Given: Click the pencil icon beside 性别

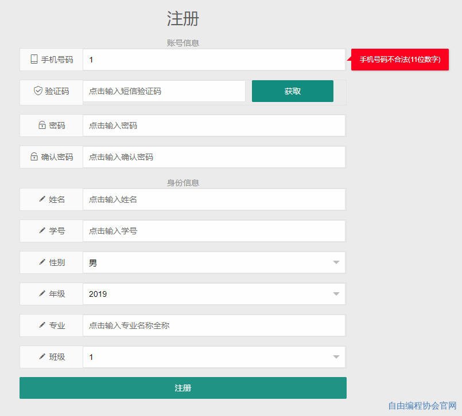Looking at the screenshot, I should (42, 262).
